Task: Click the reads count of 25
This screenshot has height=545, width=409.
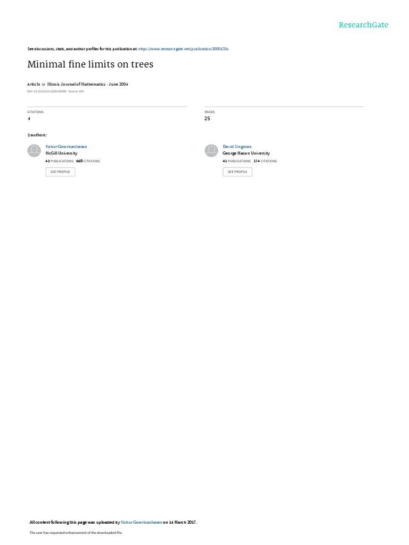Action: [207, 119]
